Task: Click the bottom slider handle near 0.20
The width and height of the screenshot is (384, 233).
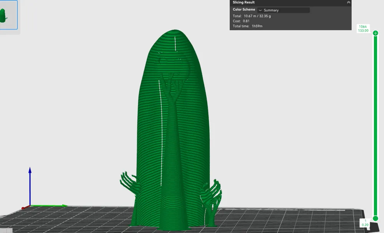Action: tap(375, 218)
